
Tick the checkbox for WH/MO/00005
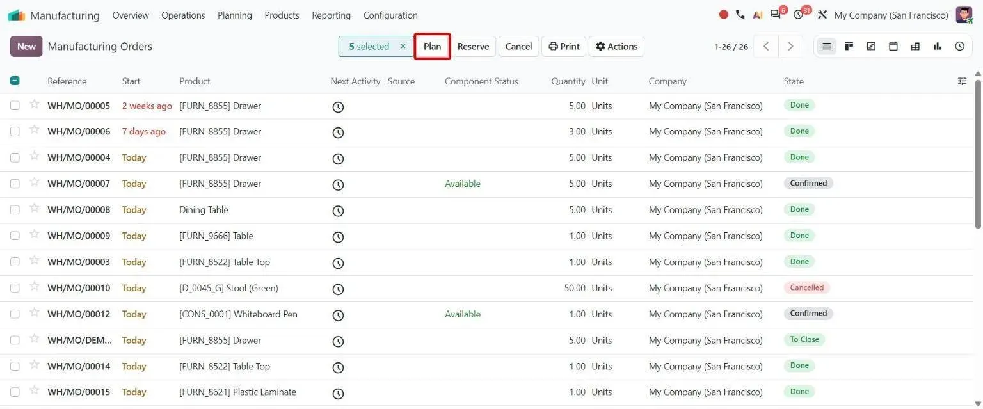pos(15,106)
